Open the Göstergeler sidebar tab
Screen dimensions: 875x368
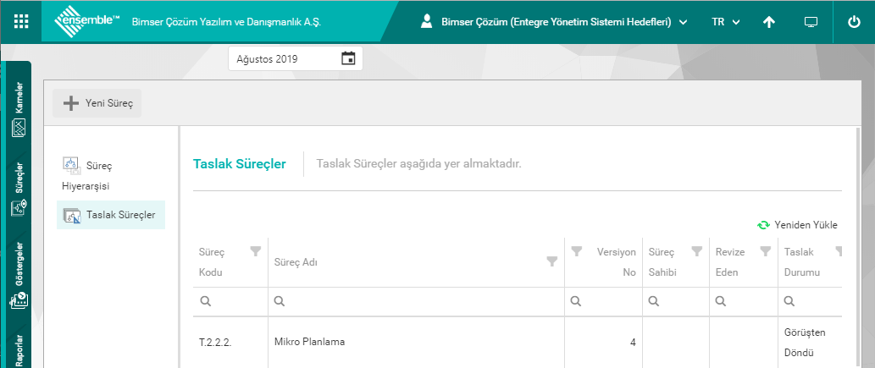19,276
